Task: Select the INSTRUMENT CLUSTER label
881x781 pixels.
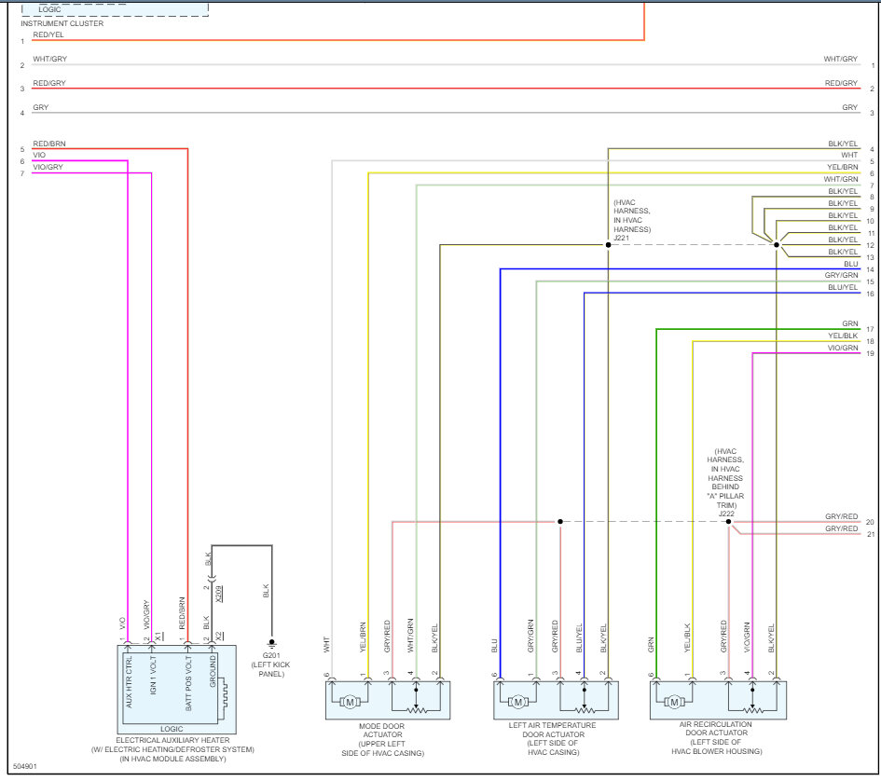Action: click(62, 23)
